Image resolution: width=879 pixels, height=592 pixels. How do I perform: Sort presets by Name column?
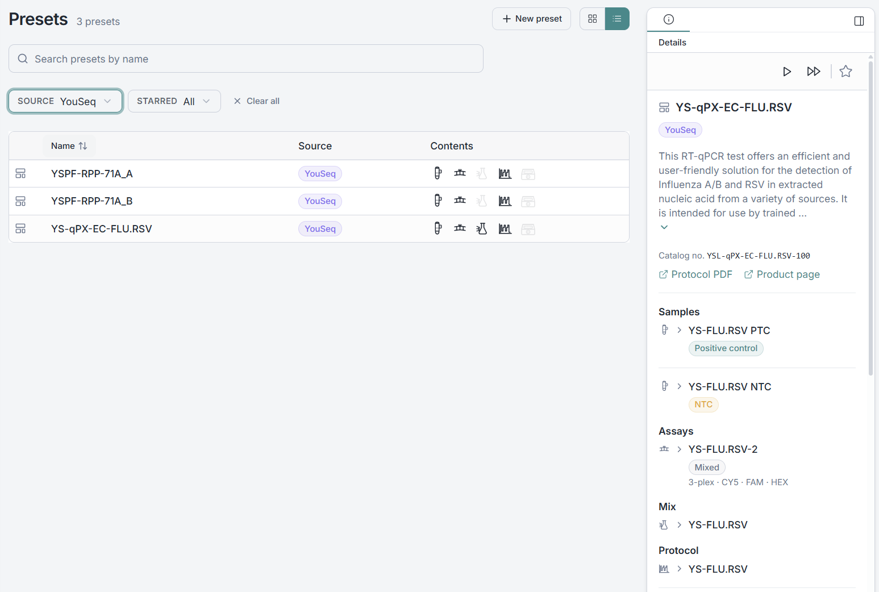[x=69, y=146]
